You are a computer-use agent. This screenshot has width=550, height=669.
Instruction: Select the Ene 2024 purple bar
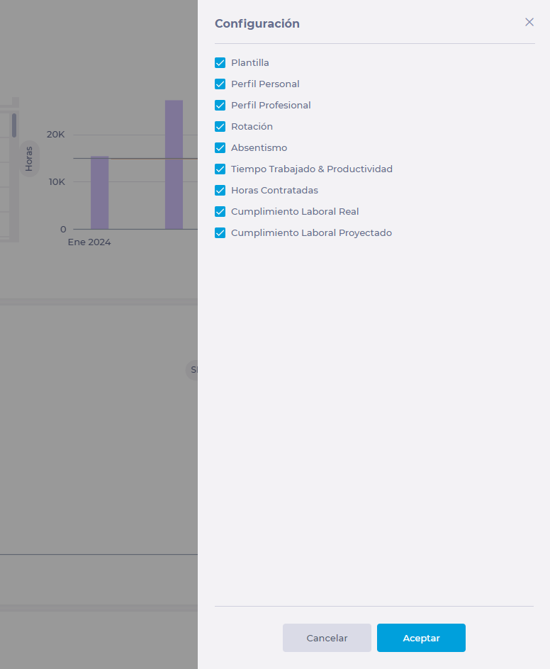99,193
